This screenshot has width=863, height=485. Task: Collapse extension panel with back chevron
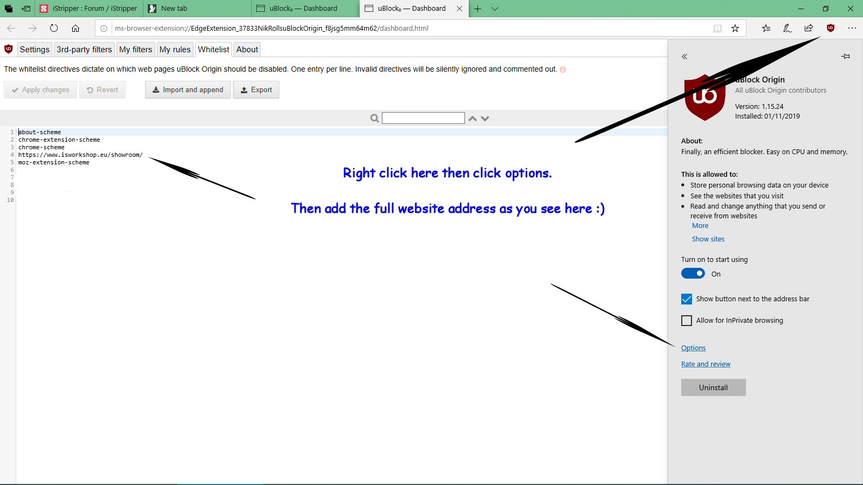click(684, 57)
